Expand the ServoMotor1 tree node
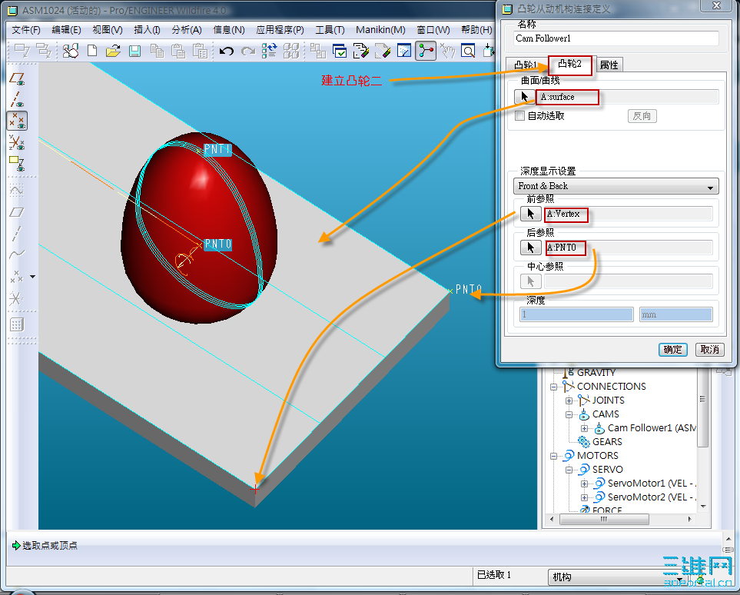 click(x=584, y=484)
